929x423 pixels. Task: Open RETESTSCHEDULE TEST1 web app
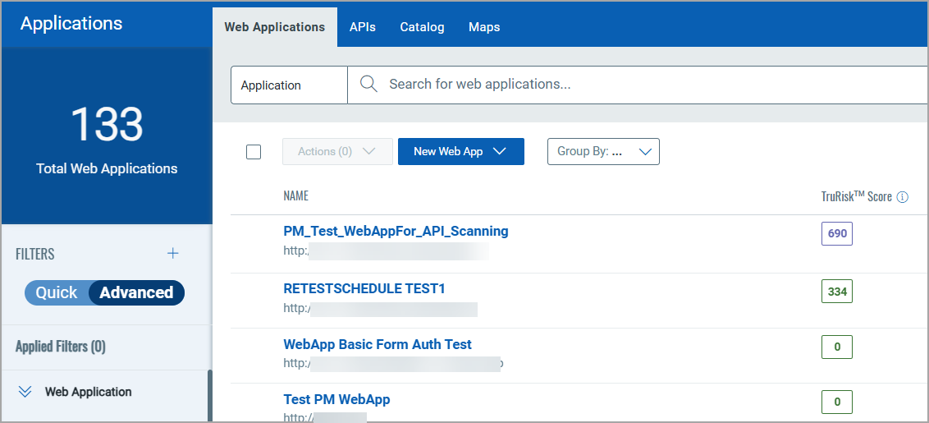(364, 289)
